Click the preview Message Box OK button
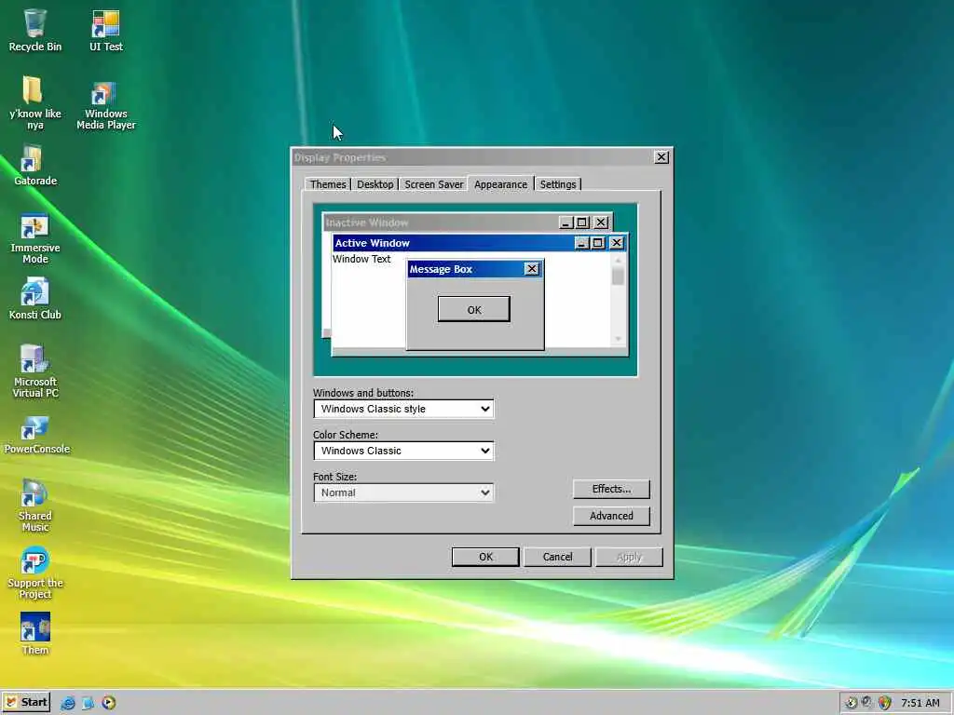 pos(473,309)
